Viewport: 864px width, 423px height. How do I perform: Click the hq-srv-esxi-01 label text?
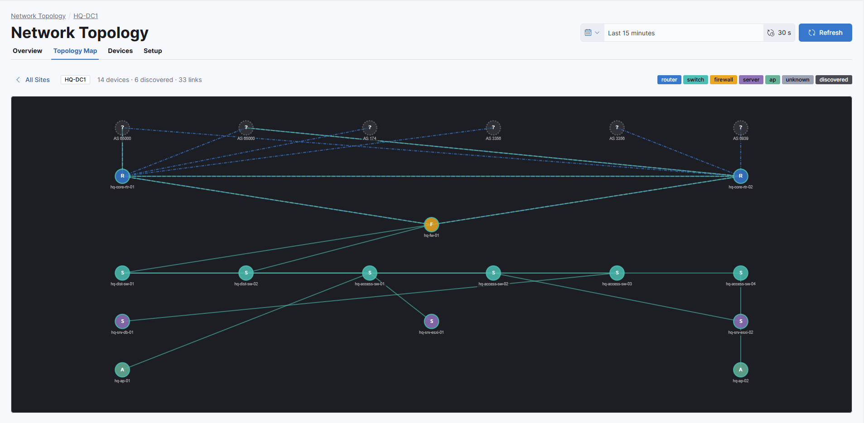(x=431, y=332)
